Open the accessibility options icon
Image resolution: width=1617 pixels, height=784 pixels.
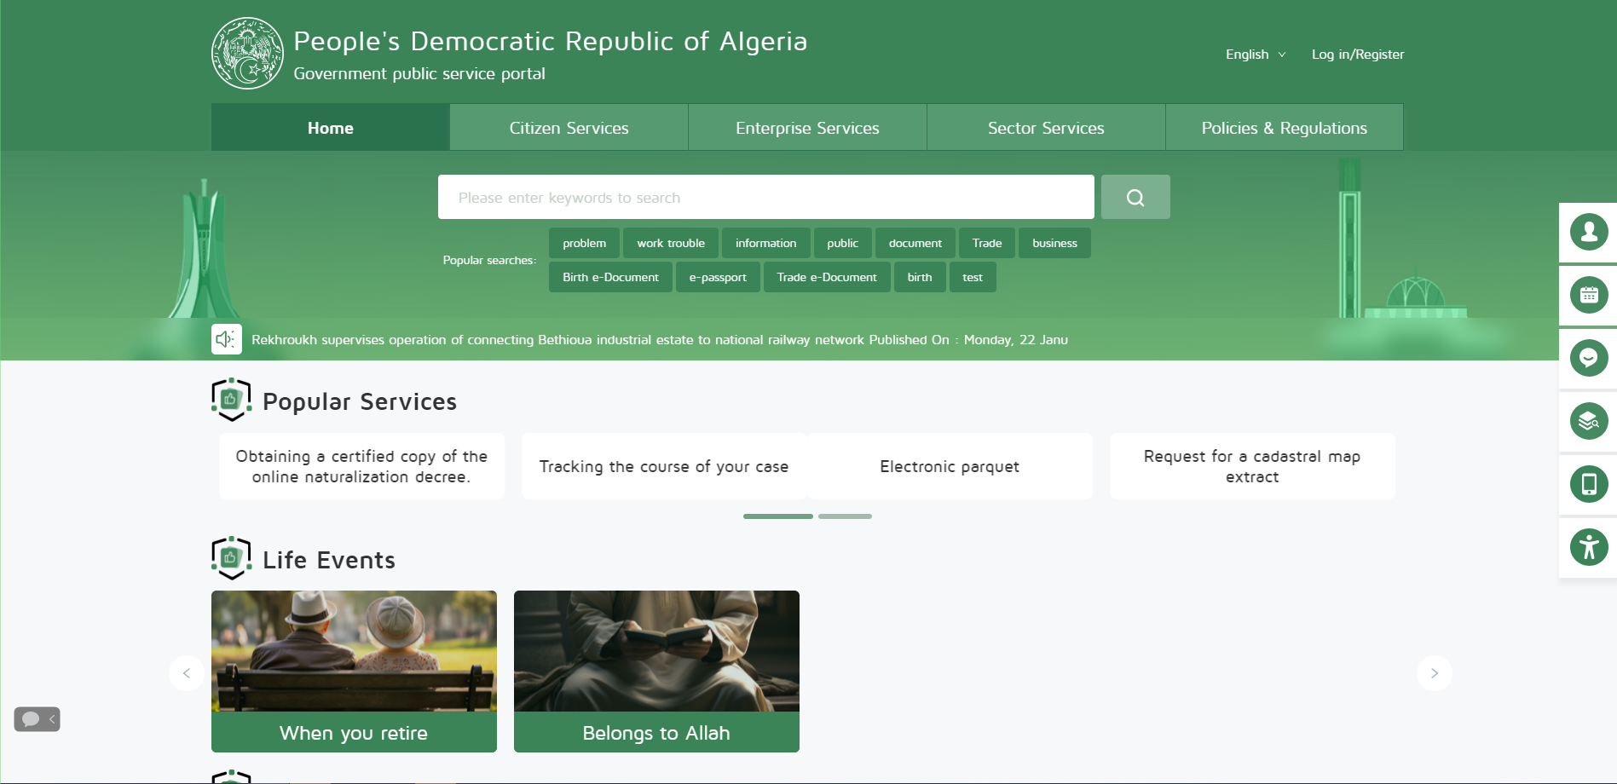click(x=1589, y=547)
